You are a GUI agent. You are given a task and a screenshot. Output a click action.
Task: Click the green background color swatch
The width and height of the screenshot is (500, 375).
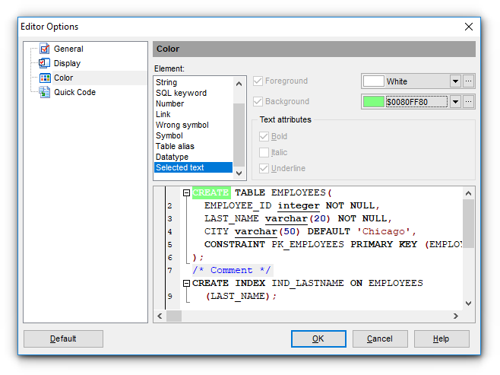[x=374, y=102]
